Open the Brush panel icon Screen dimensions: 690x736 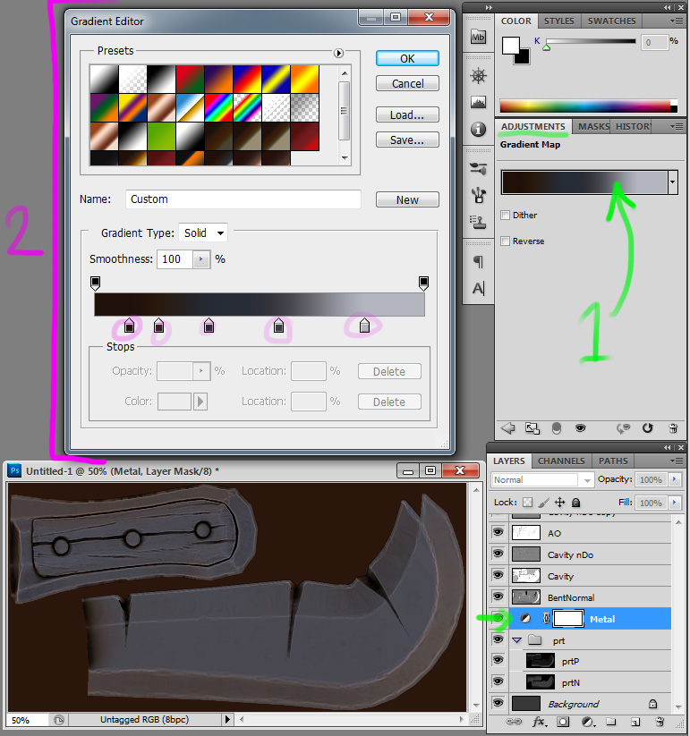coord(478,195)
